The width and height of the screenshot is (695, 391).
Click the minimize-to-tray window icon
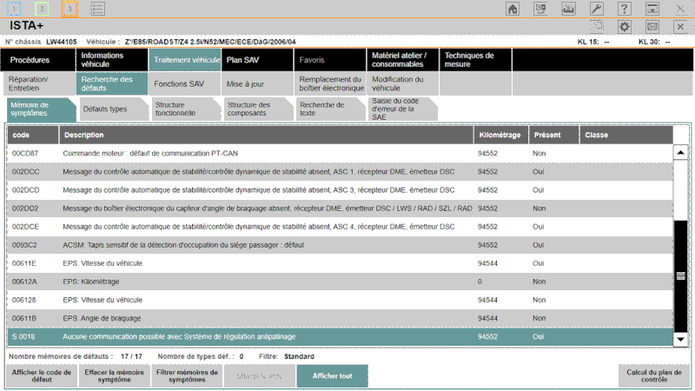[652, 9]
